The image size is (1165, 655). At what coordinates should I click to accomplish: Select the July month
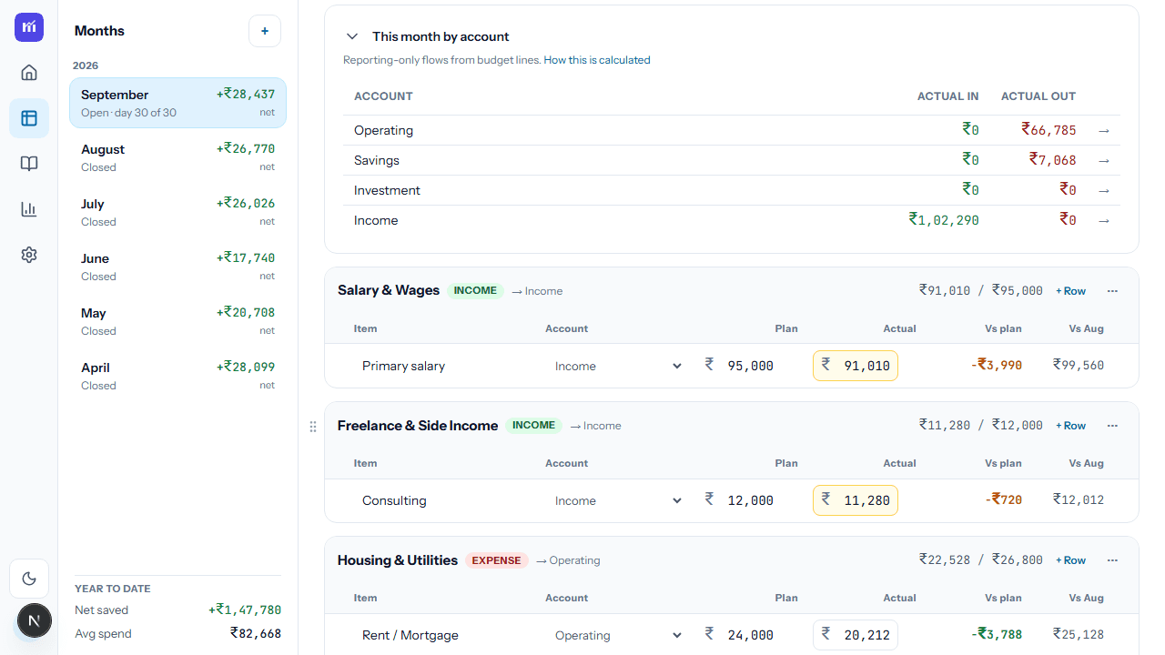tap(178, 212)
